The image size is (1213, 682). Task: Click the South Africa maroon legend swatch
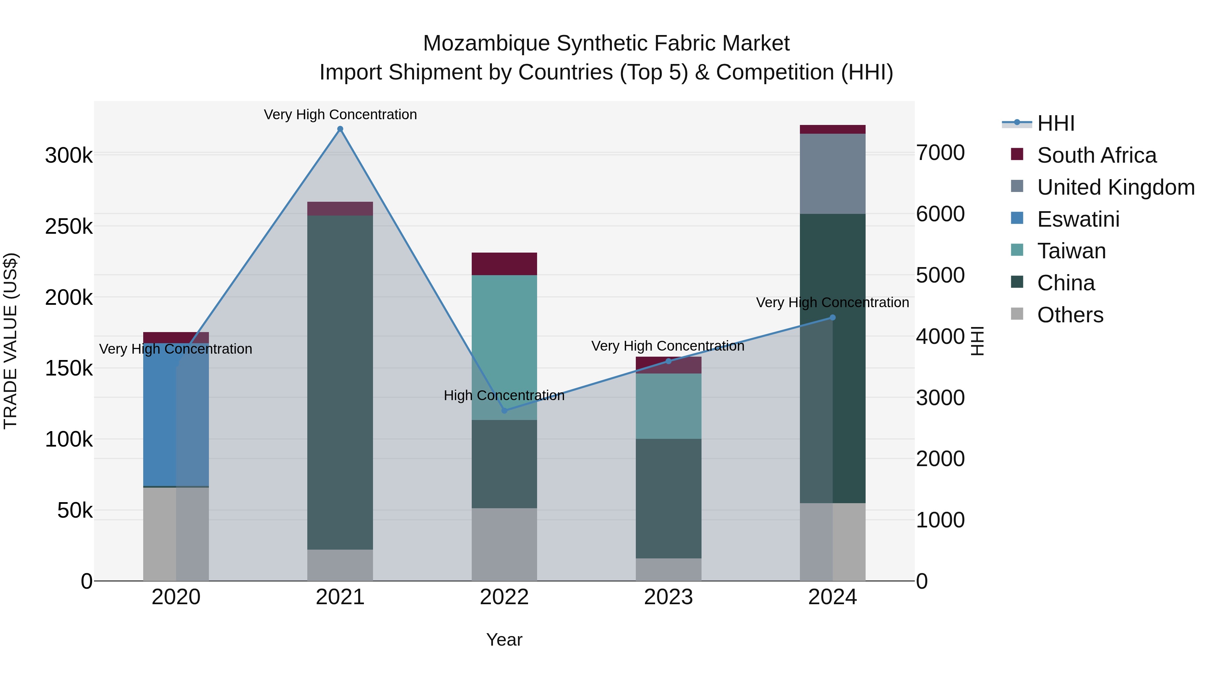pyautogui.click(x=1017, y=154)
